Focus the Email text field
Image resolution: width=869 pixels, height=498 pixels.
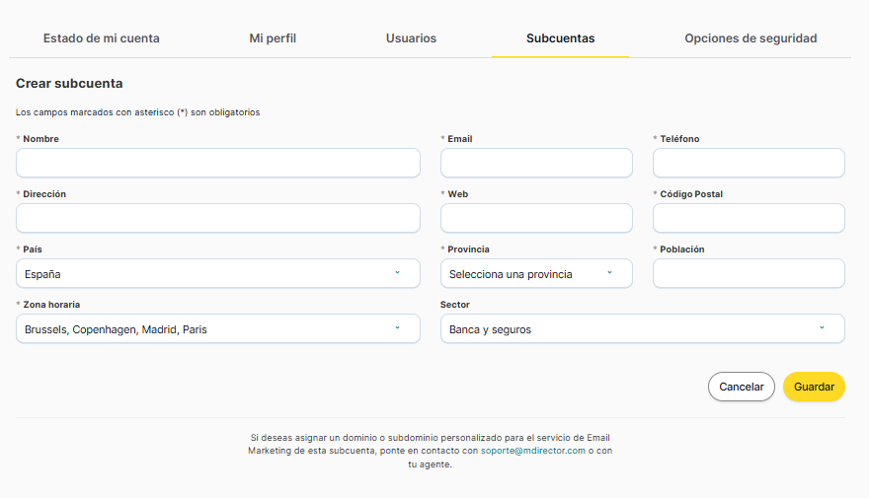coord(536,163)
